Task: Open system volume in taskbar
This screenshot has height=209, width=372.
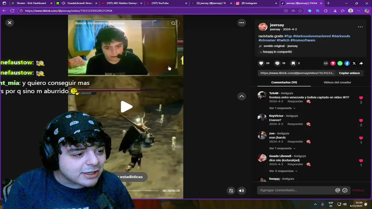Action: (x=345, y=204)
